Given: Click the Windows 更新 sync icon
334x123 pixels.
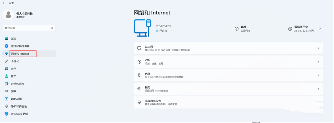Looking at the screenshot, I should (x=6, y=114).
